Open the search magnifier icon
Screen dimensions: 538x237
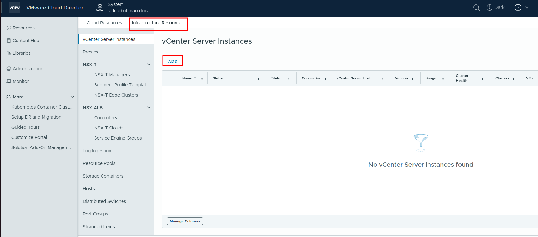[476, 8]
